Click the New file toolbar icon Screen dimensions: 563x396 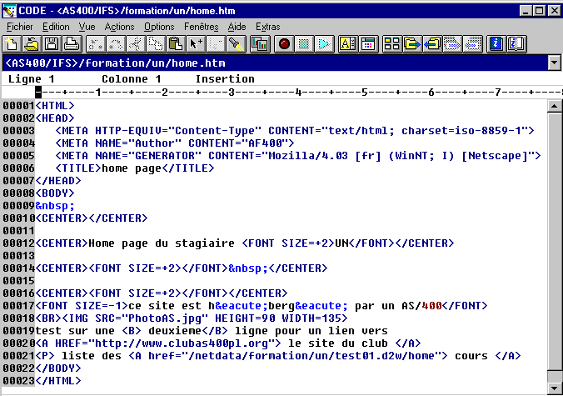point(12,43)
